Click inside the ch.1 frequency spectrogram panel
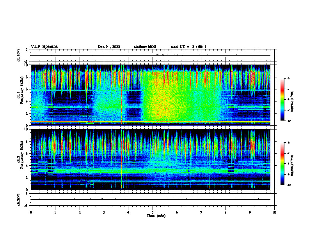 pyautogui.click(x=151, y=95)
